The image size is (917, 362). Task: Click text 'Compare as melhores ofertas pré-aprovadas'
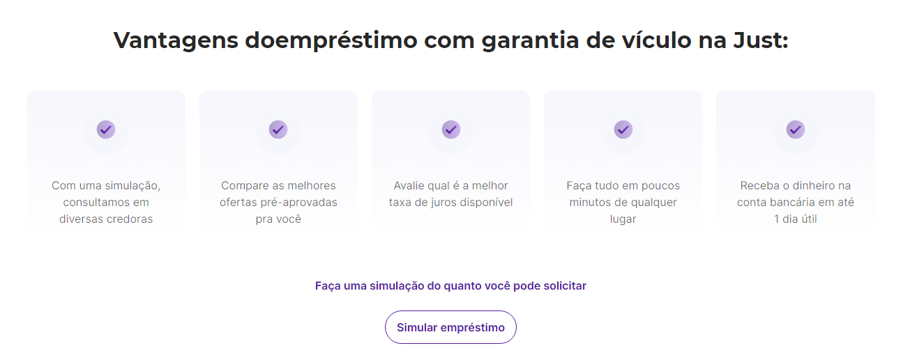(278, 194)
